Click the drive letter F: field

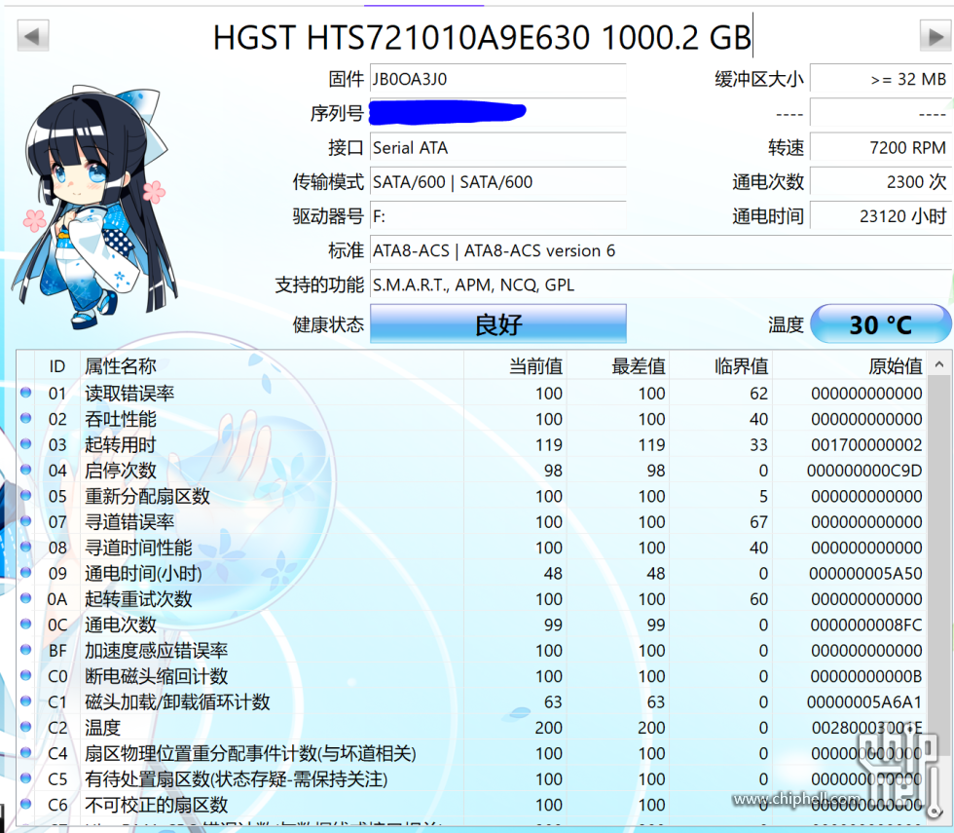click(x=498, y=216)
